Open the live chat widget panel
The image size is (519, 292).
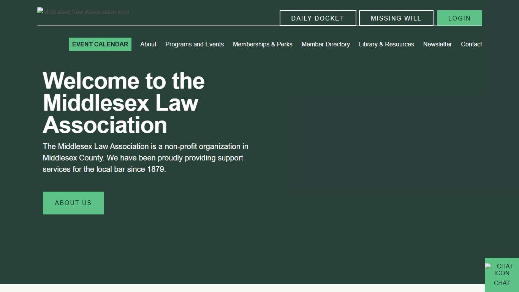(x=502, y=275)
